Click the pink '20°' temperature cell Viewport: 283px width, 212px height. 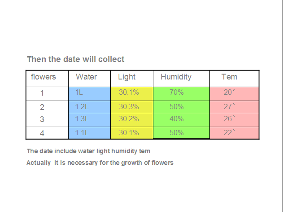coord(234,94)
